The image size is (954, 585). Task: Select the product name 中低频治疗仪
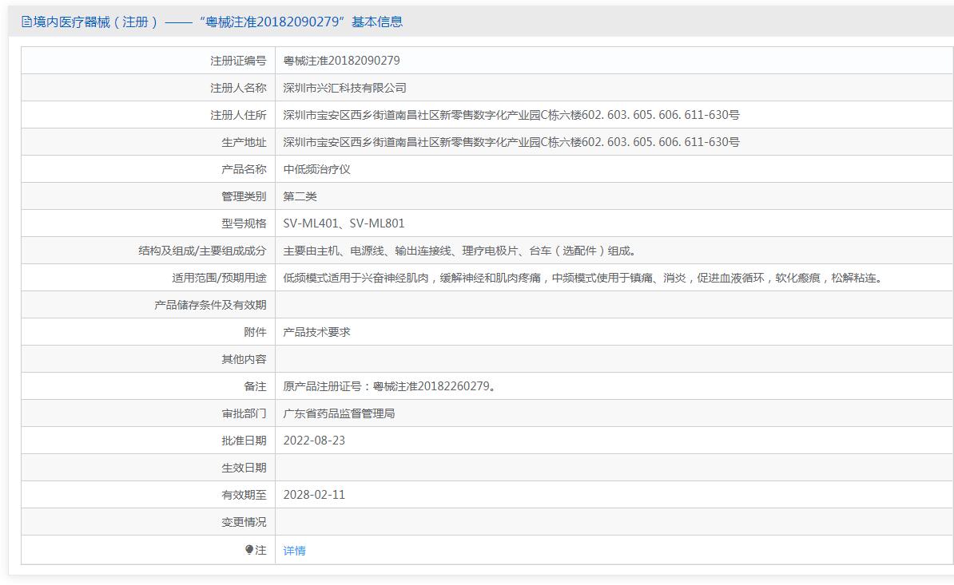316,169
